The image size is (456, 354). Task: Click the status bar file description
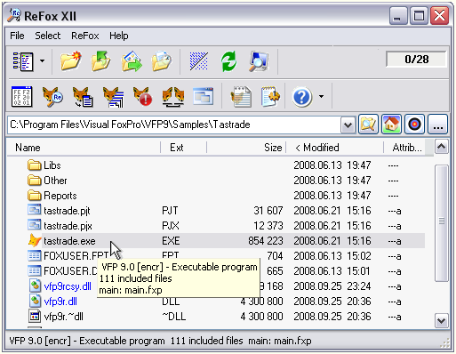(x=160, y=341)
